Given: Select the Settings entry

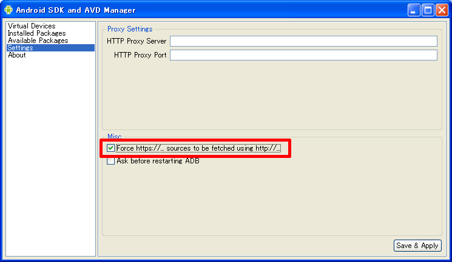Looking at the screenshot, I should click(50, 48).
